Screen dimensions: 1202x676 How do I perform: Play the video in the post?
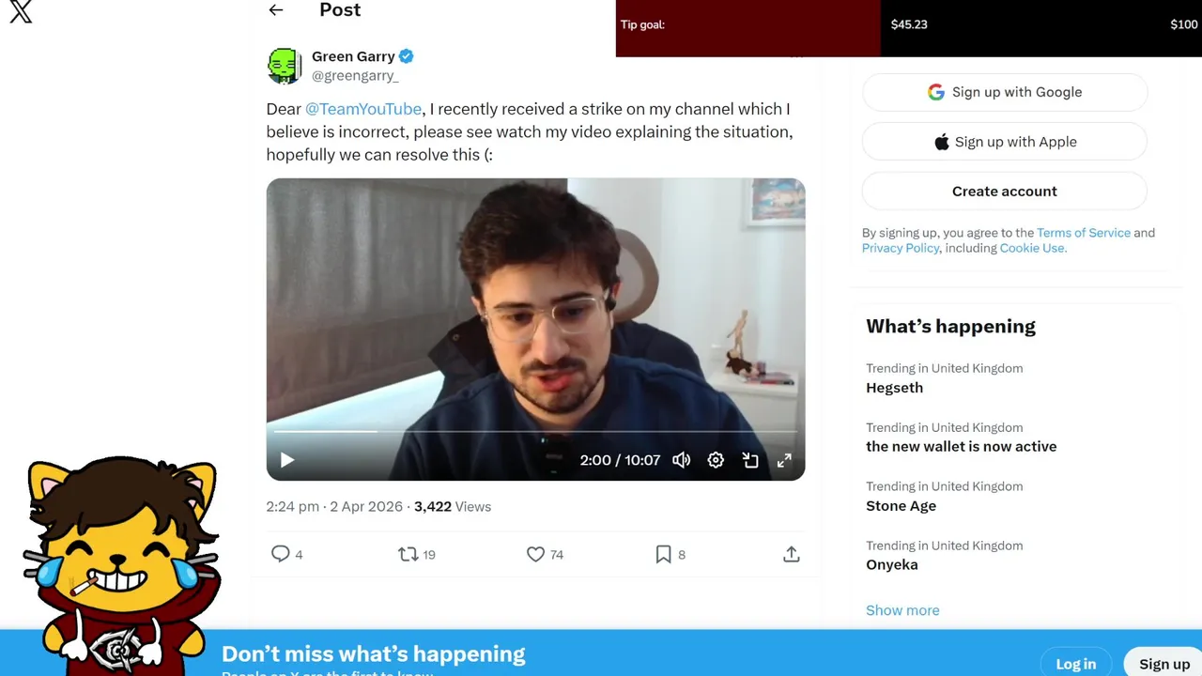pyautogui.click(x=287, y=460)
